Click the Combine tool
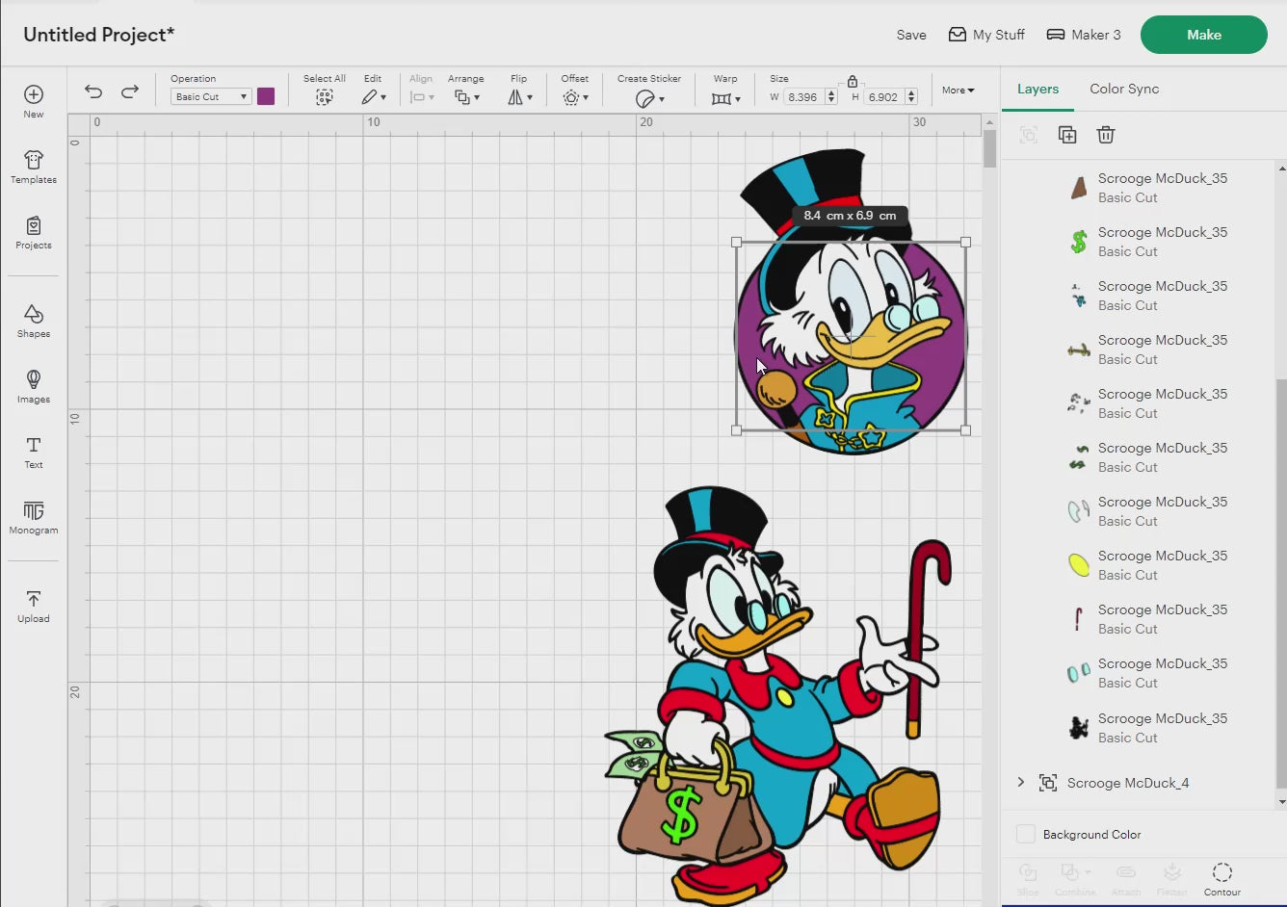The image size is (1287, 907). [x=1075, y=879]
